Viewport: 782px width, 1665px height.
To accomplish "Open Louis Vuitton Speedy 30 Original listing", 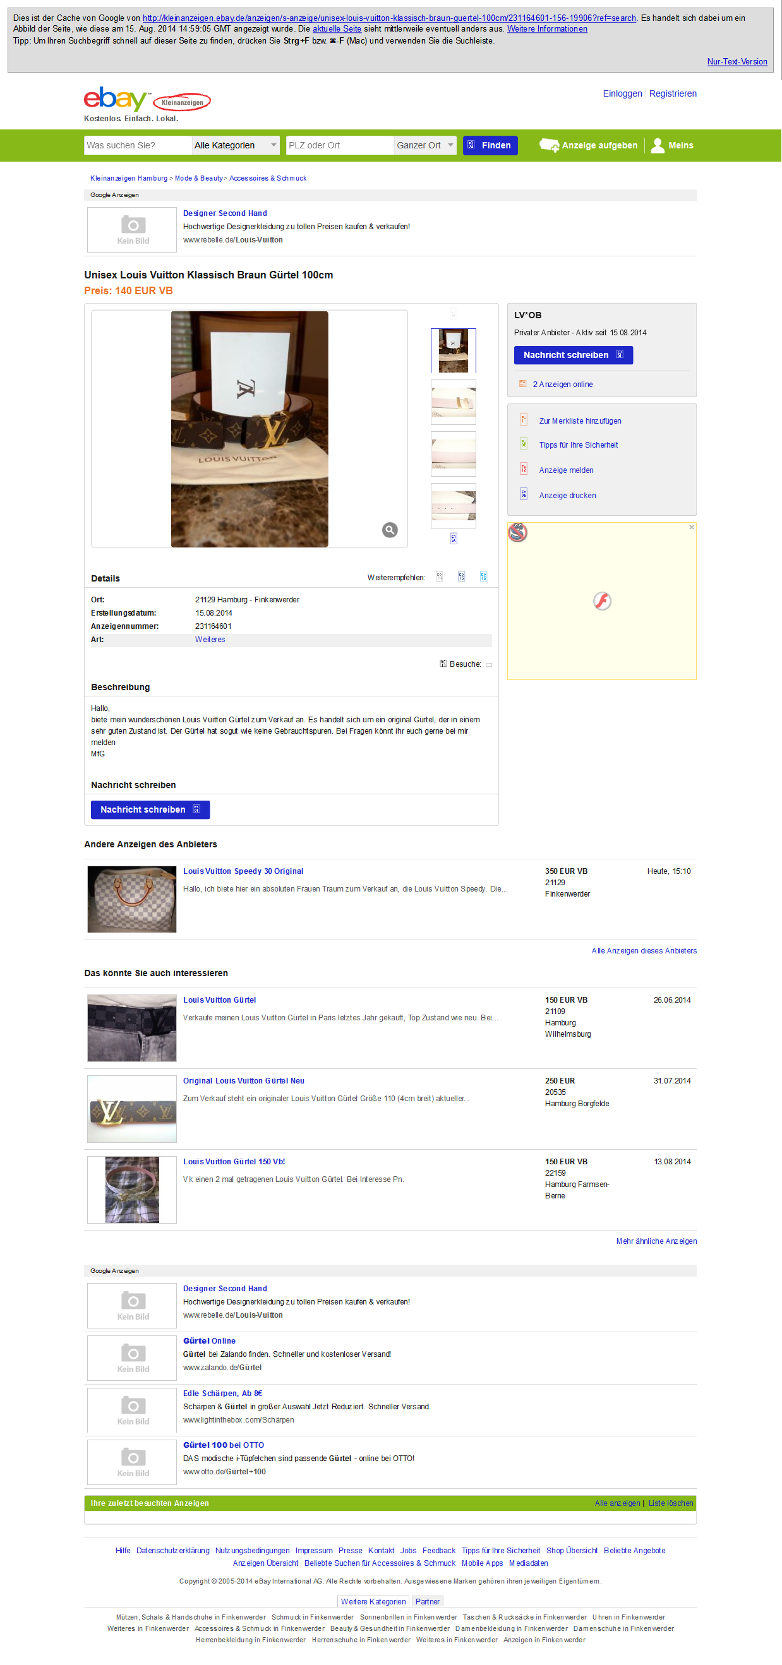I will coord(243,871).
